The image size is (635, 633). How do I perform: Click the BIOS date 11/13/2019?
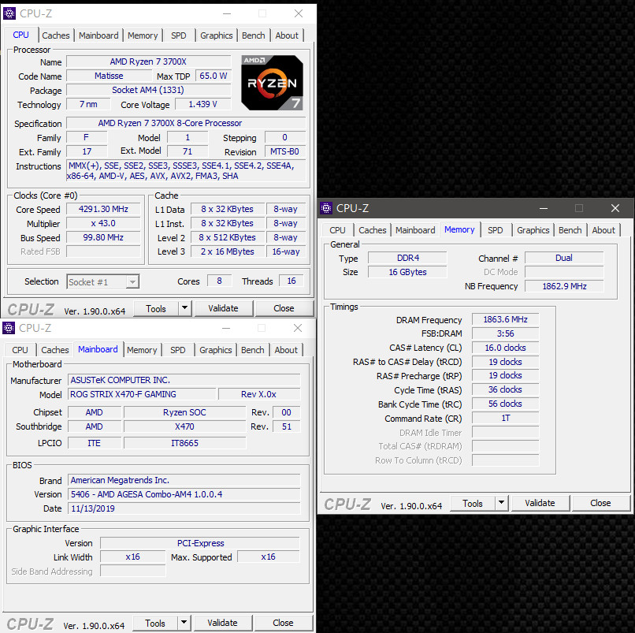[x=184, y=508]
